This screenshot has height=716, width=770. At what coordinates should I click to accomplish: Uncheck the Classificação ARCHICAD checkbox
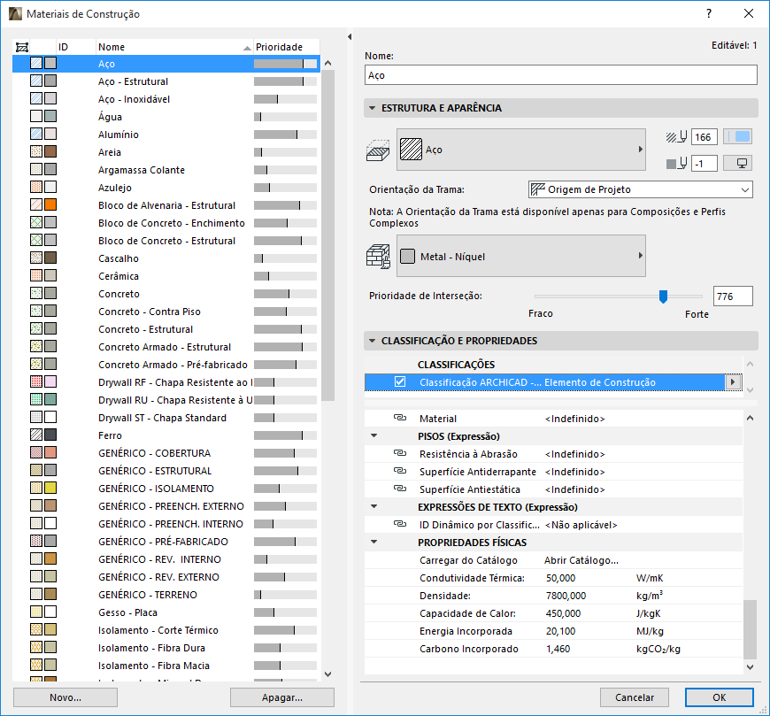(x=400, y=382)
